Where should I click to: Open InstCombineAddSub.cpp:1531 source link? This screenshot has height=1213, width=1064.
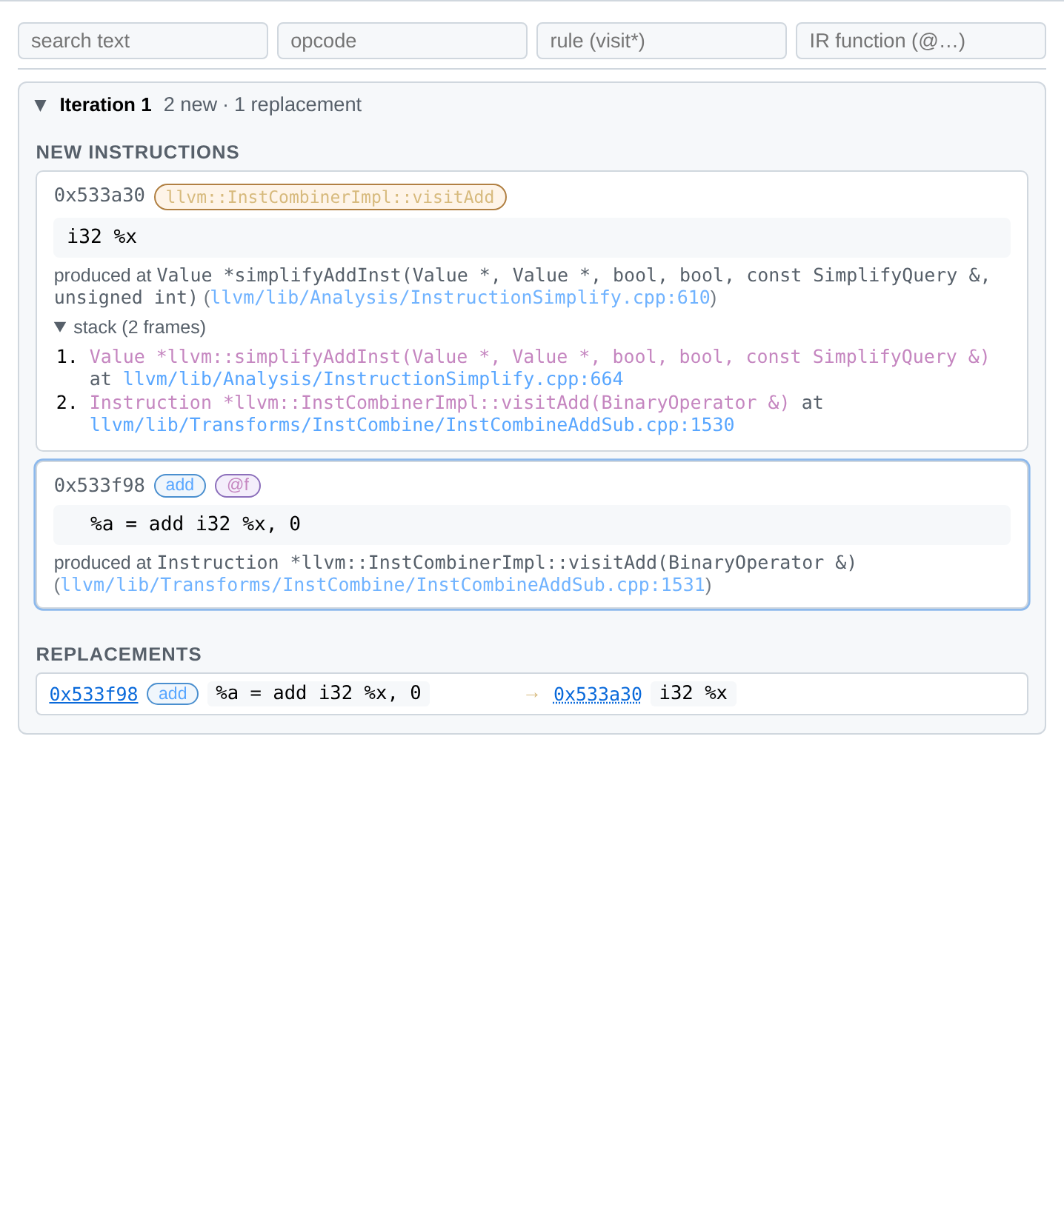[x=382, y=585]
